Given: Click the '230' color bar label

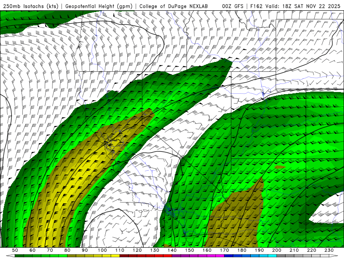Looking at the screenshot, I should tap(329, 250).
